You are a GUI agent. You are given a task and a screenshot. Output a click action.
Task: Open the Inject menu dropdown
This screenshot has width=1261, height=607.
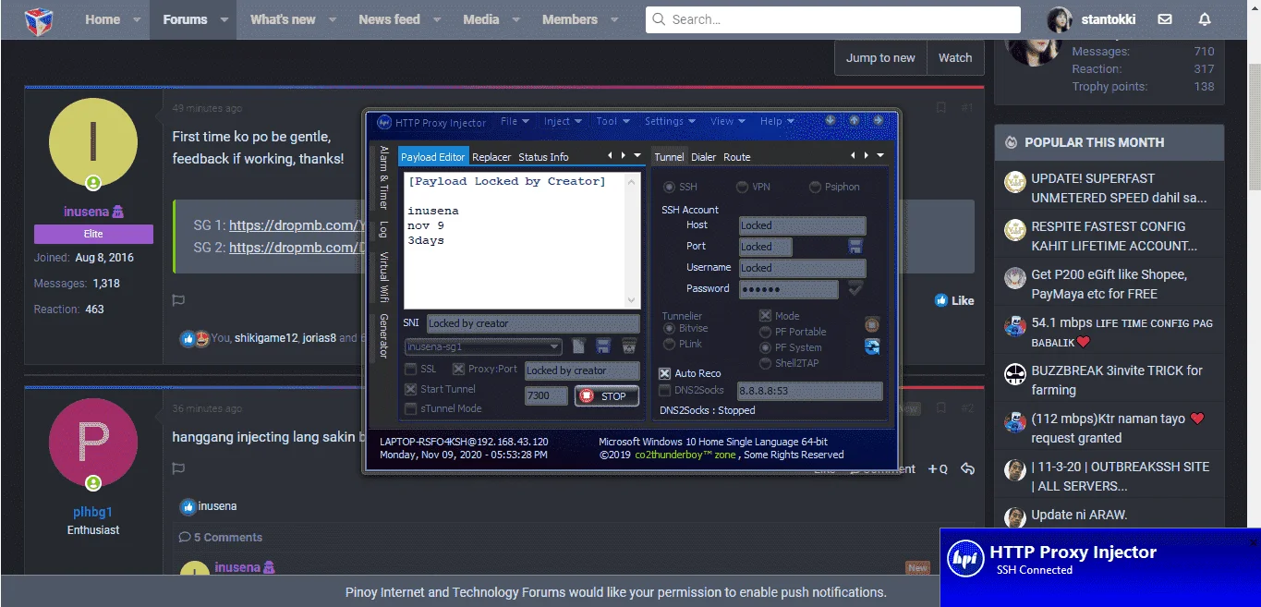click(x=563, y=121)
